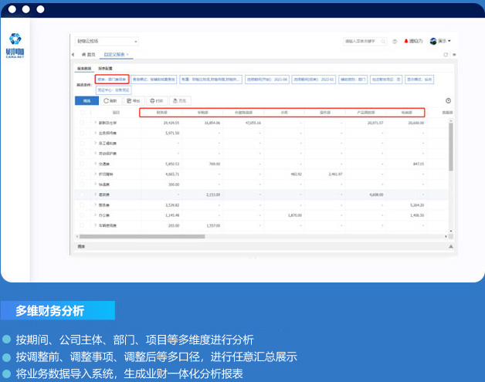Click the vertical scrollbar's down arrow
The image size is (485, 382).
click(x=451, y=232)
